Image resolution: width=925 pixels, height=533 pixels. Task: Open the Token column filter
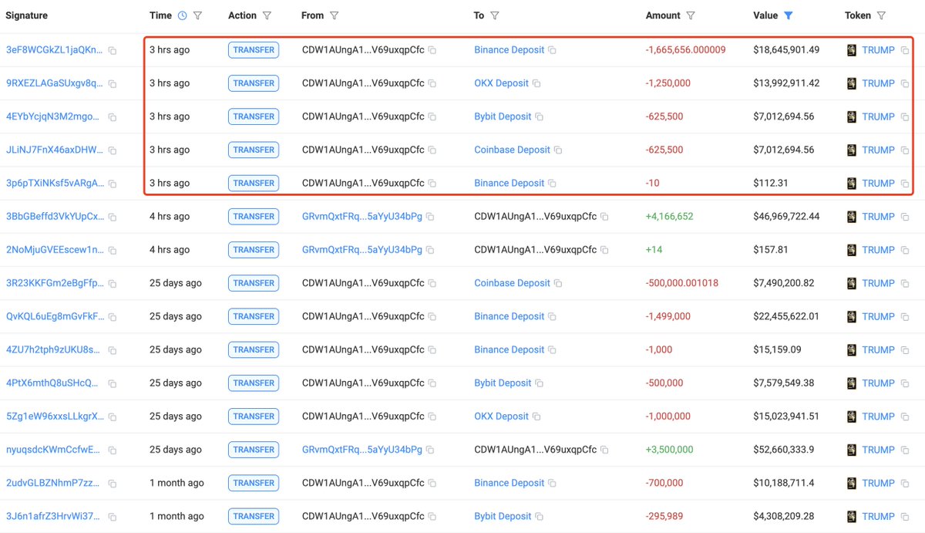point(881,15)
